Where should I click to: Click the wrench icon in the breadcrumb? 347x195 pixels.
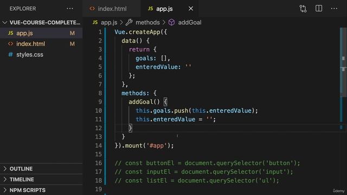coord(129,22)
